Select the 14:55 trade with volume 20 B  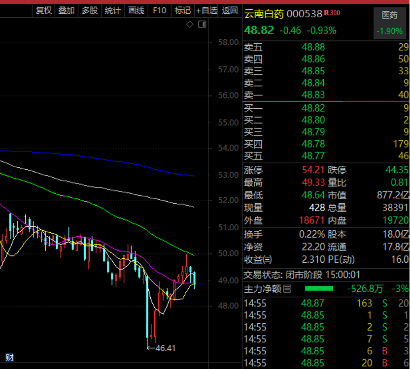click(326, 363)
